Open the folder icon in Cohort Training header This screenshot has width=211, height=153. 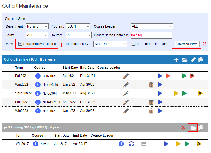(185, 60)
